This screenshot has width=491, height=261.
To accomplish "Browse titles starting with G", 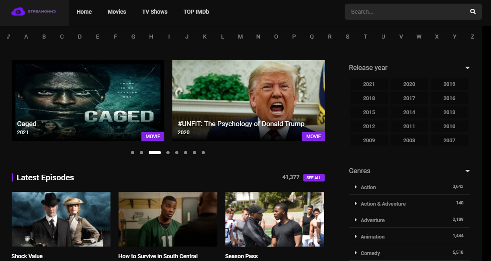I will click(133, 37).
